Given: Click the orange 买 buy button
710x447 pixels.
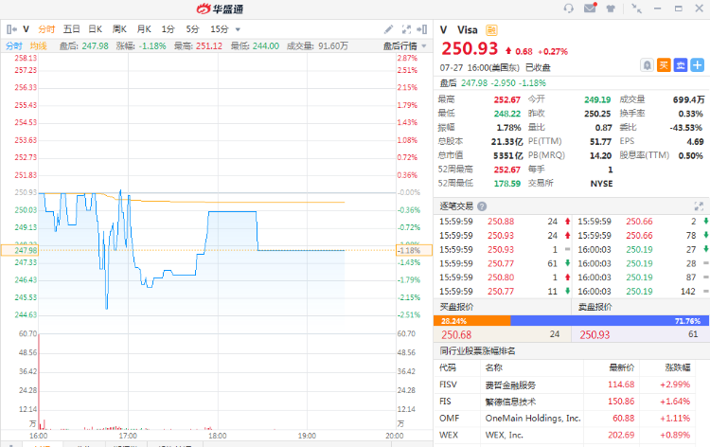Looking at the screenshot, I should tap(664, 65).
